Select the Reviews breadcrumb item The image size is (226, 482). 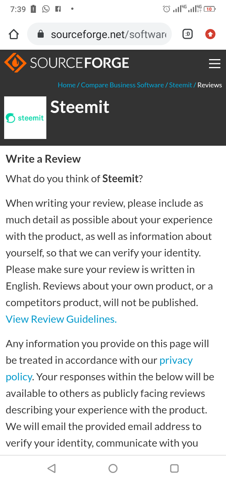tap(209, 85)
